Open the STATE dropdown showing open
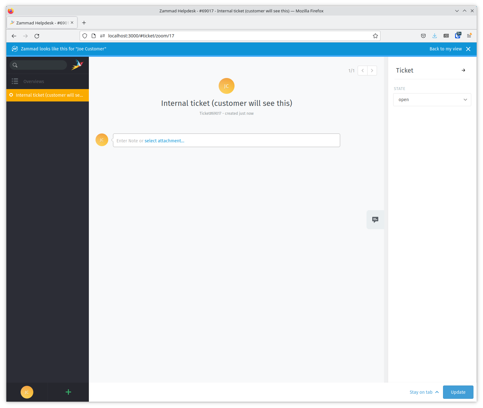This screenshot has height=408, width=483. pos(432,100)
